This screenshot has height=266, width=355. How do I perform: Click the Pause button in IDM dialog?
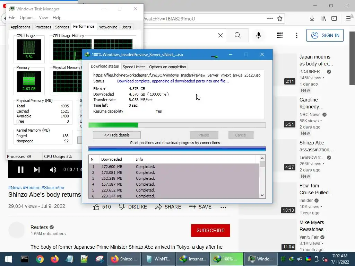(x=204, y=135)
